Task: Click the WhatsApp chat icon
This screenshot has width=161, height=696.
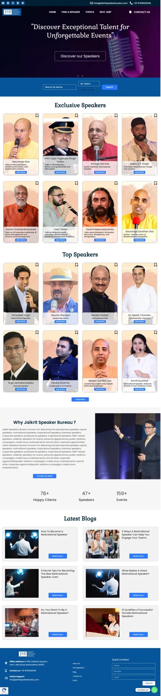Action: pos(154,689)
